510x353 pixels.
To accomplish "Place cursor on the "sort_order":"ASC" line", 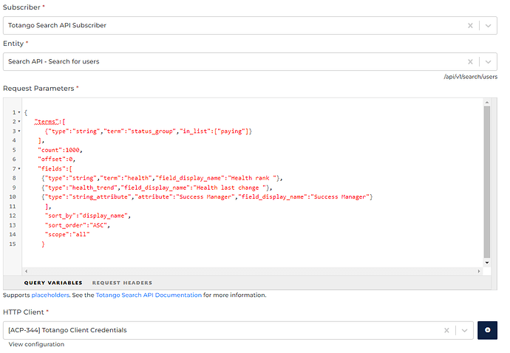I will coord(78,225).
